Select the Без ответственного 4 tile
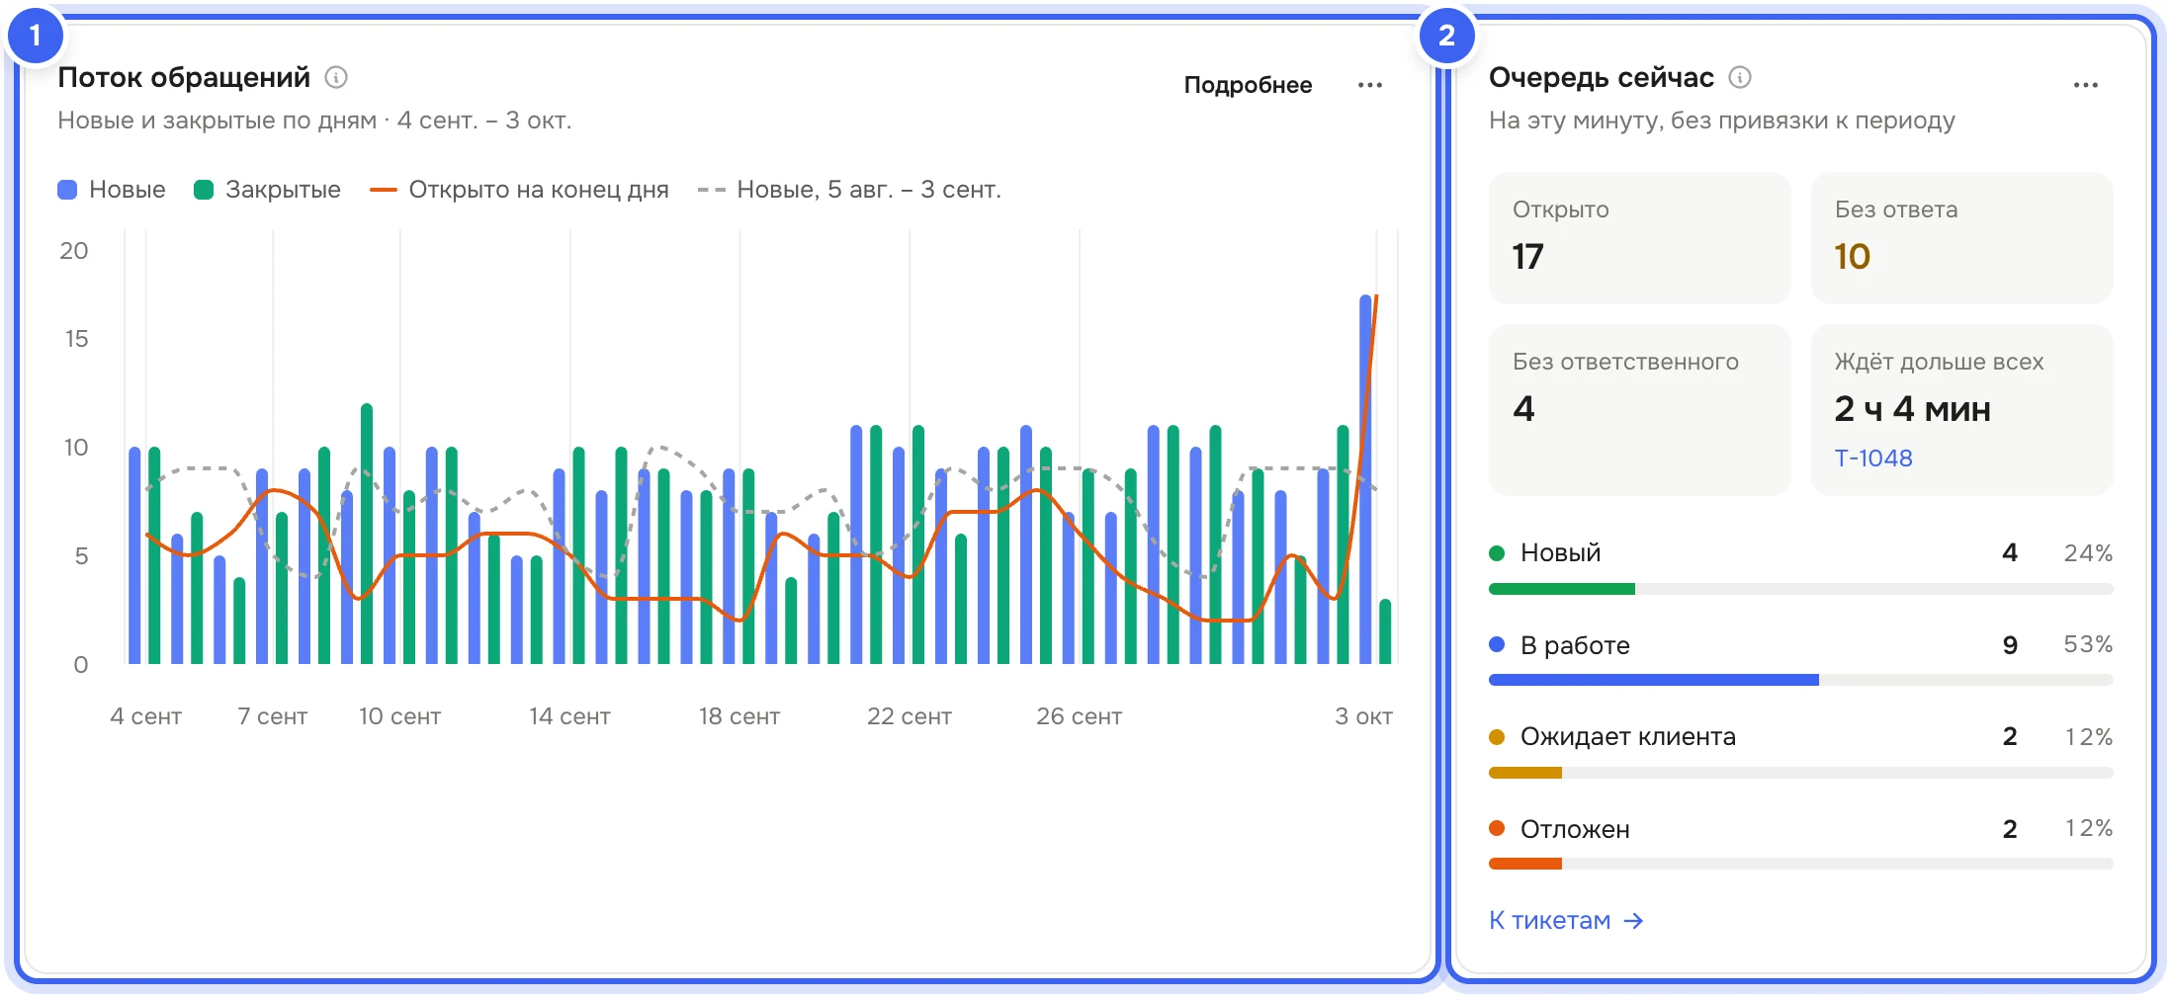 [1639, 410]
